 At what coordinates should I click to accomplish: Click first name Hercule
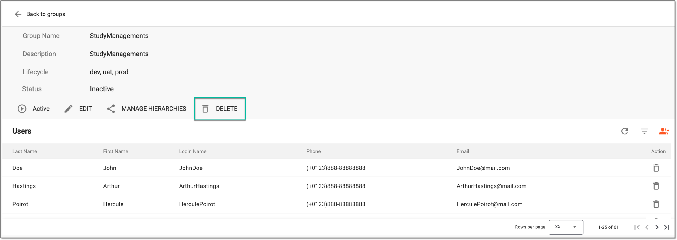pyautogui.click(x=113, y=204)
